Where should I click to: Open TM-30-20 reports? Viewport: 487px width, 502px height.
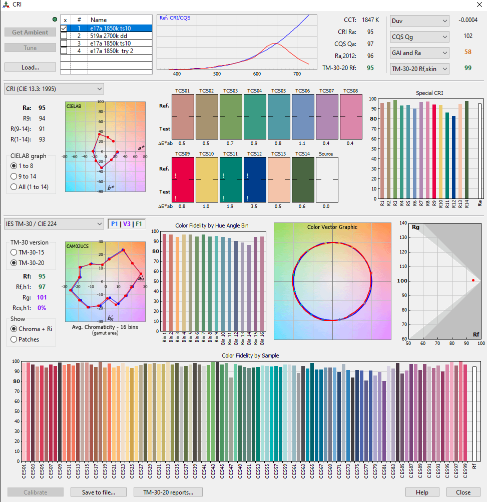[x=168, y=492]
